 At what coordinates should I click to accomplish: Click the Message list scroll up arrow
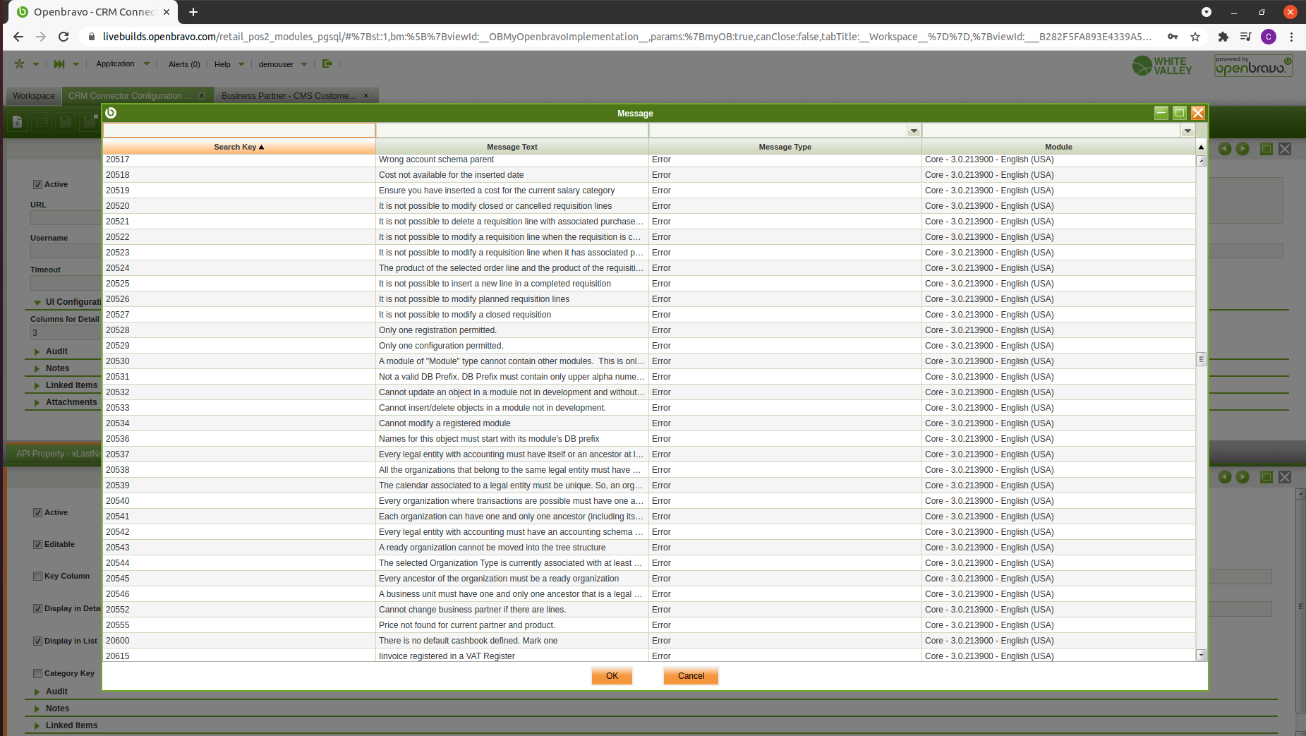(1201, 161)
